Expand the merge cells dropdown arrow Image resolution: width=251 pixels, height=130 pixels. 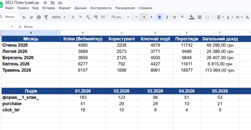click(x=212, y=17)
